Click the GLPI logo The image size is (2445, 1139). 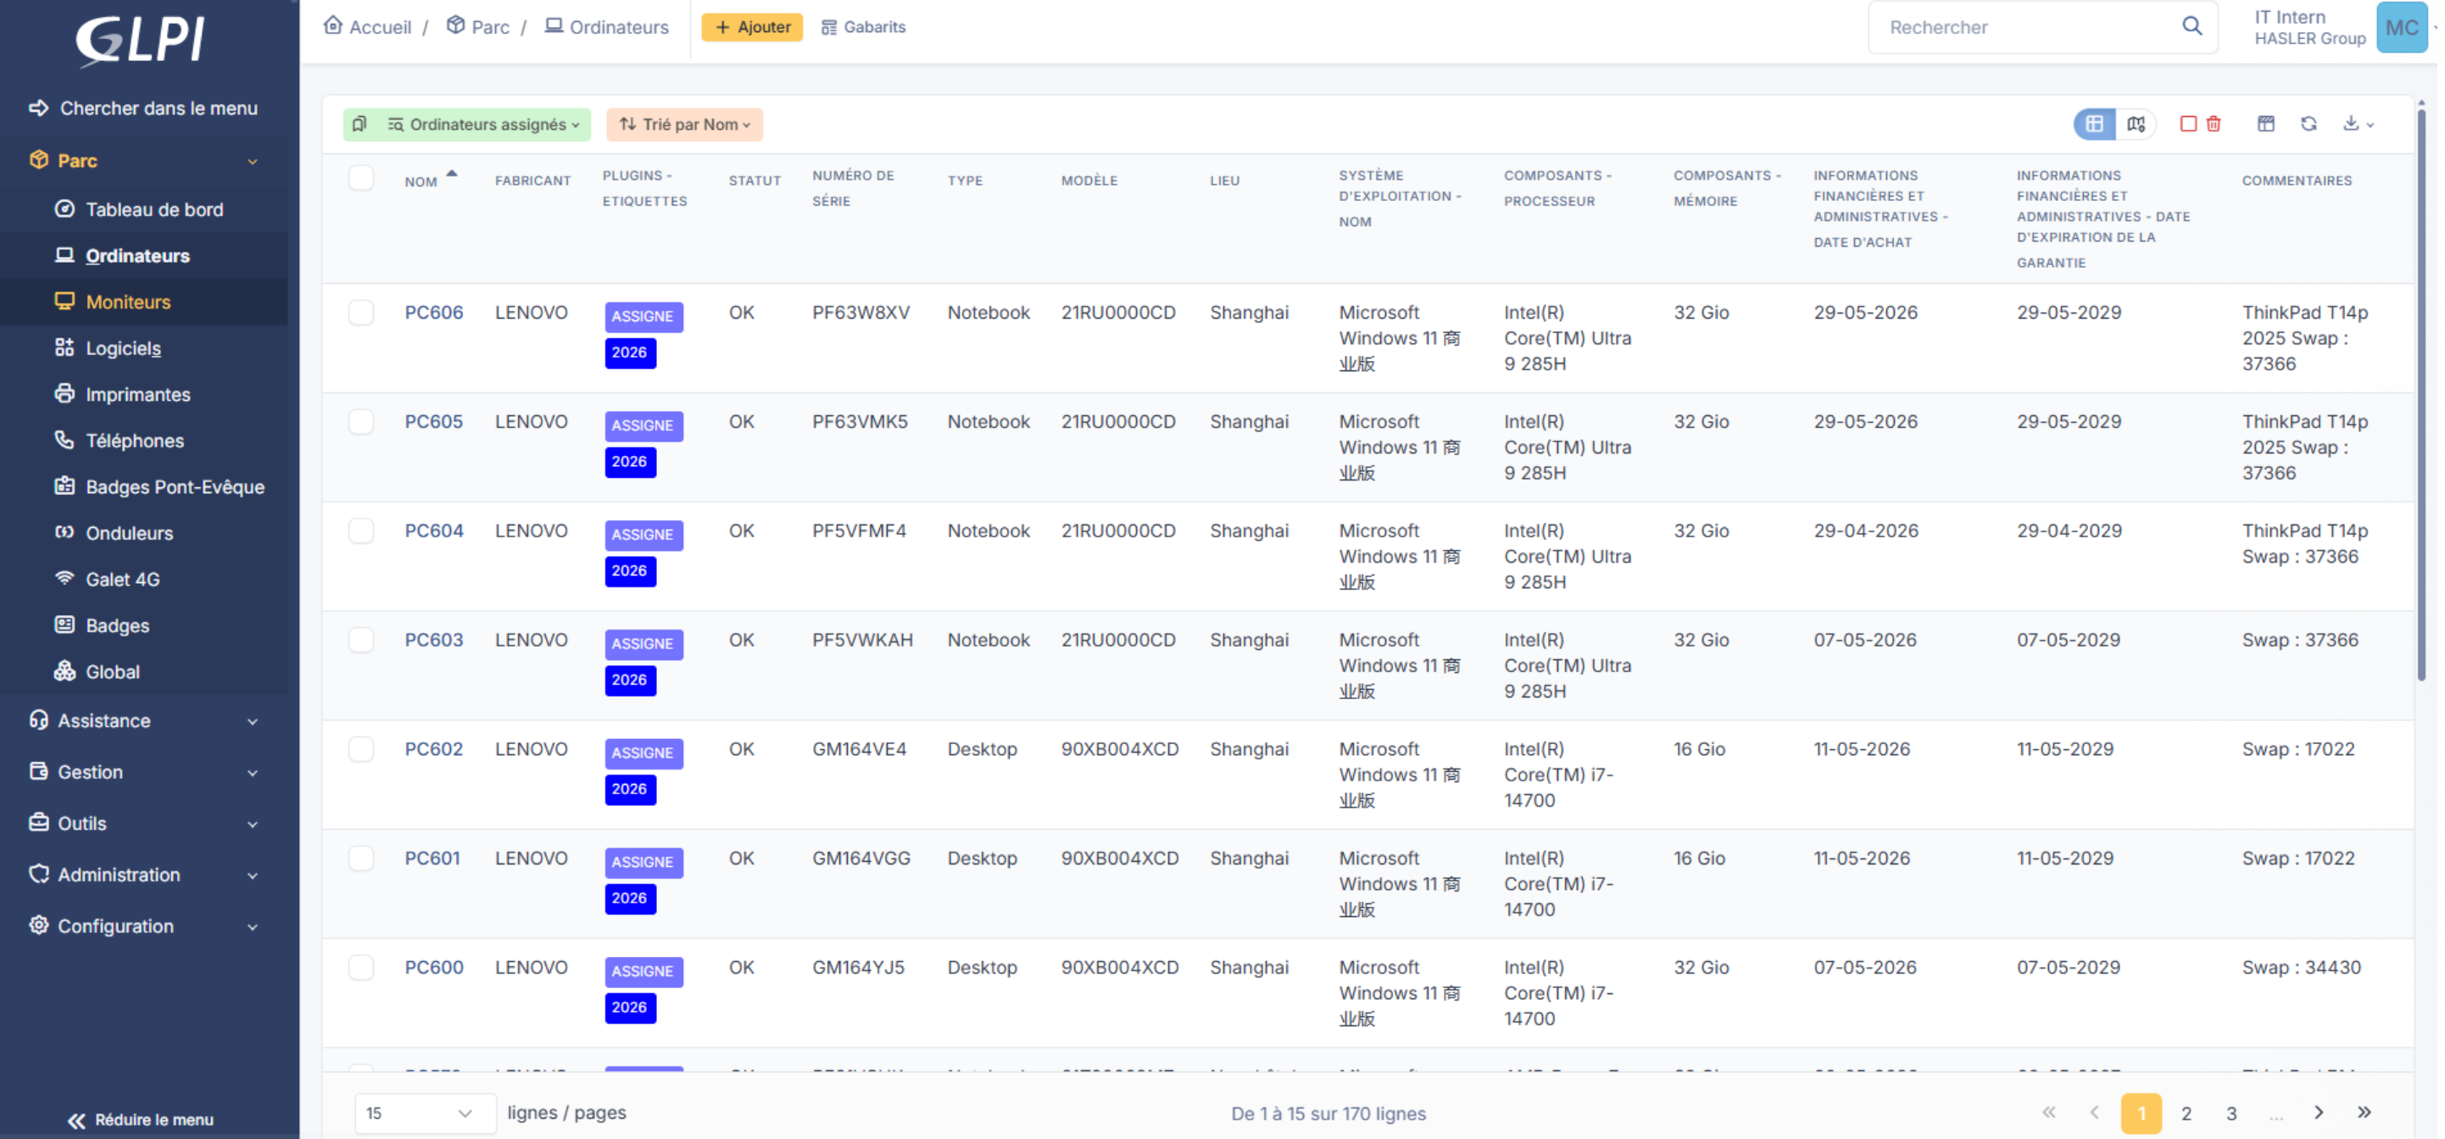[141, 42]
